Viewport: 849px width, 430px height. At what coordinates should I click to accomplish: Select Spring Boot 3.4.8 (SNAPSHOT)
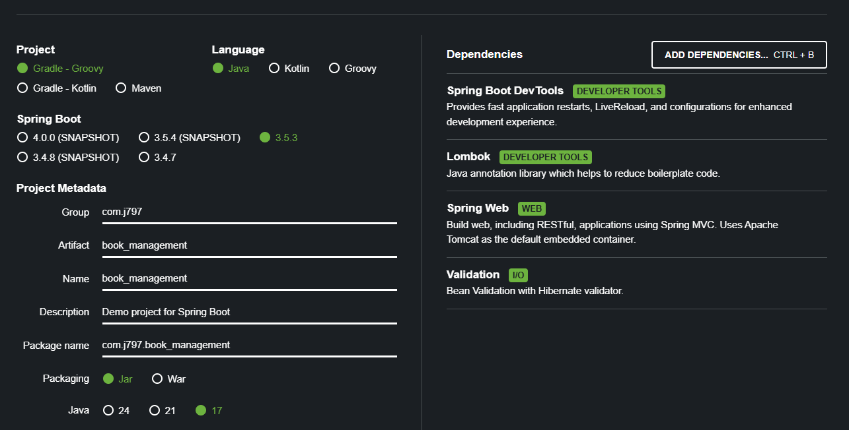[68, 158]
